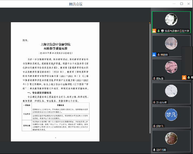Image resolution: width=193 pixels, height=154 pixels.
Task: Click the muted mic icon beside 万-远行客
Action: coord(154,102)
